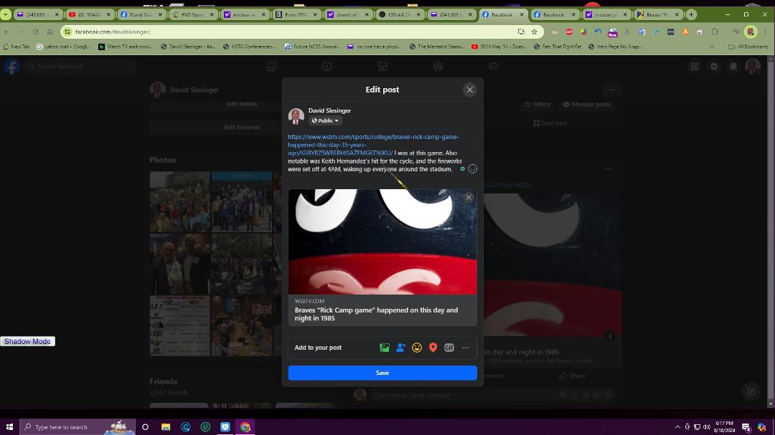
Task: Click the browser address bar
Action: coord(291,32)
